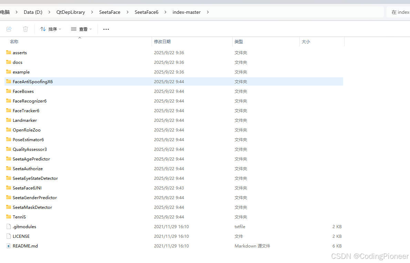This screenshot has width=410, height=263.
Task: Click the 6 KB size of README.md
Action: point(337,246)
